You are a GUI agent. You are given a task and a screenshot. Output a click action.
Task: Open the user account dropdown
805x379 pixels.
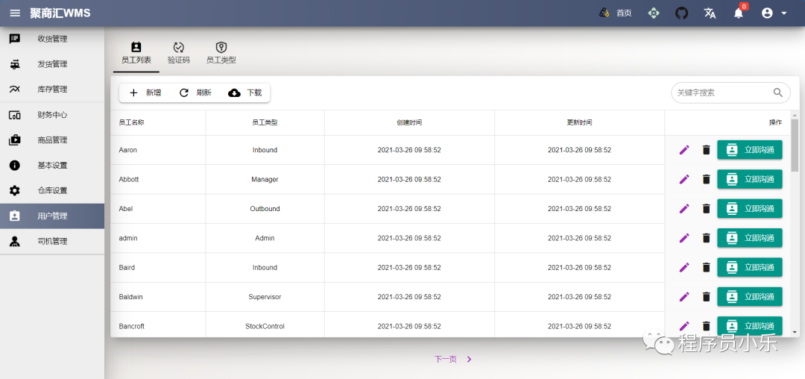pyautogui.click(x=774, y=13)
